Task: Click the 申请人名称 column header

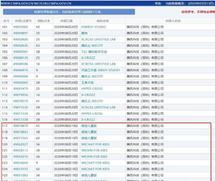Action: (173, 21)
